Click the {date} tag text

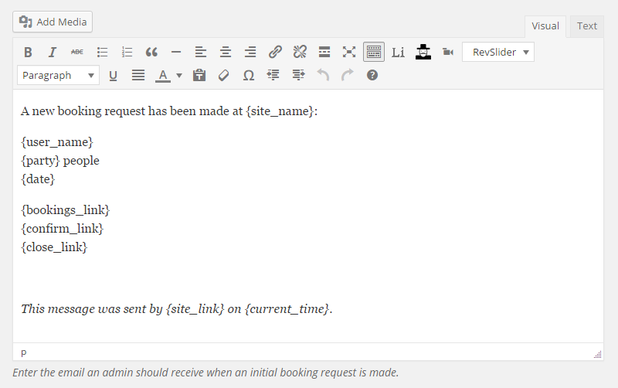[x=38, y=179]
